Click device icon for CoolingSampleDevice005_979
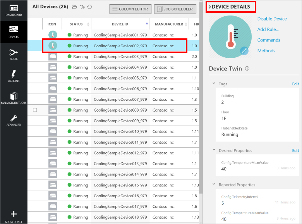Viewport: 302px width, 224px height. coord(53,78)
